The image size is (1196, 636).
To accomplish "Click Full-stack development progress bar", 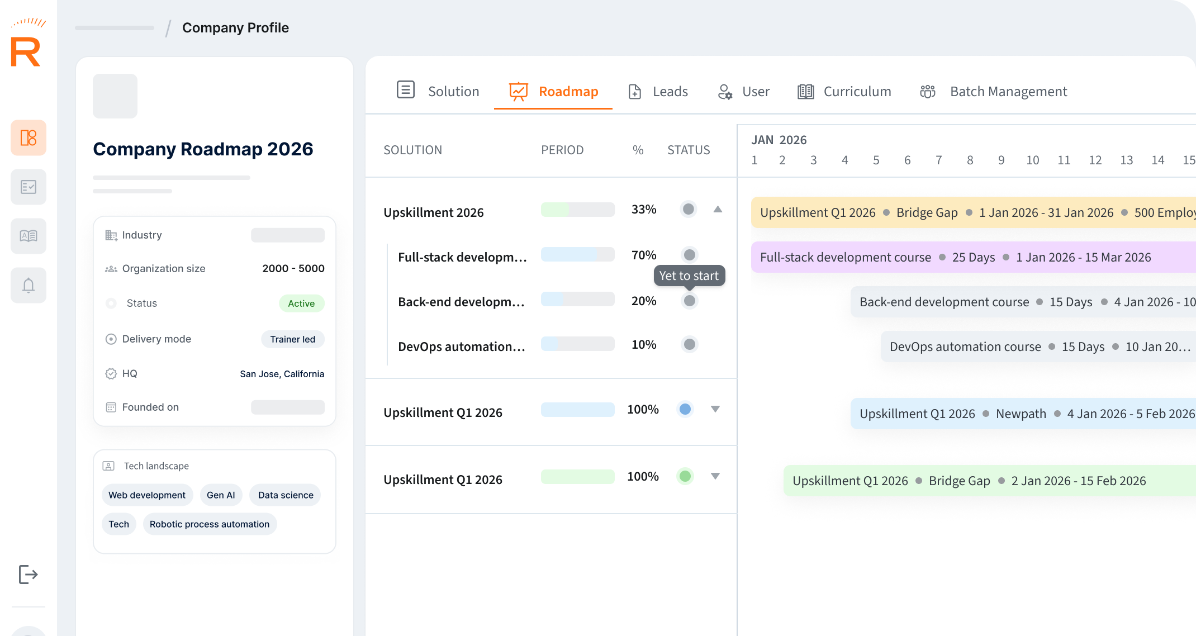I will click(x=577, y=255).
